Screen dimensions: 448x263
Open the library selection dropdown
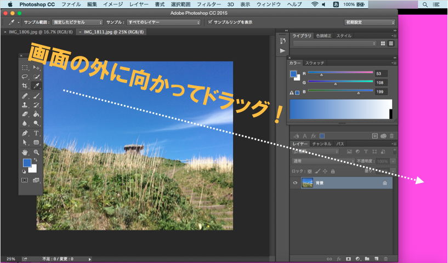[x=334, y=43]
